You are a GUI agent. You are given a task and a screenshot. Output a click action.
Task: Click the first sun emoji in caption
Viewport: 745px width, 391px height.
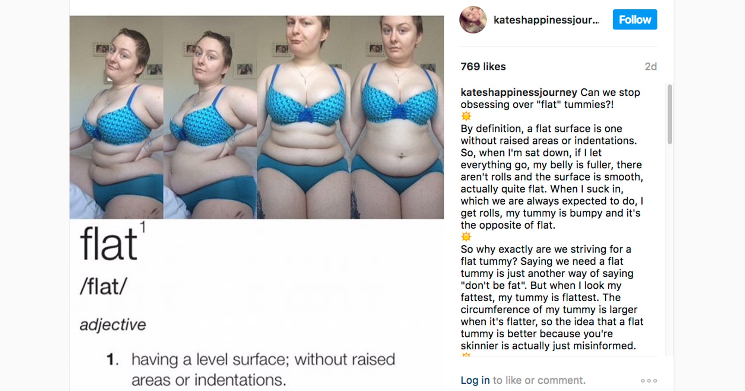[466, 116]
